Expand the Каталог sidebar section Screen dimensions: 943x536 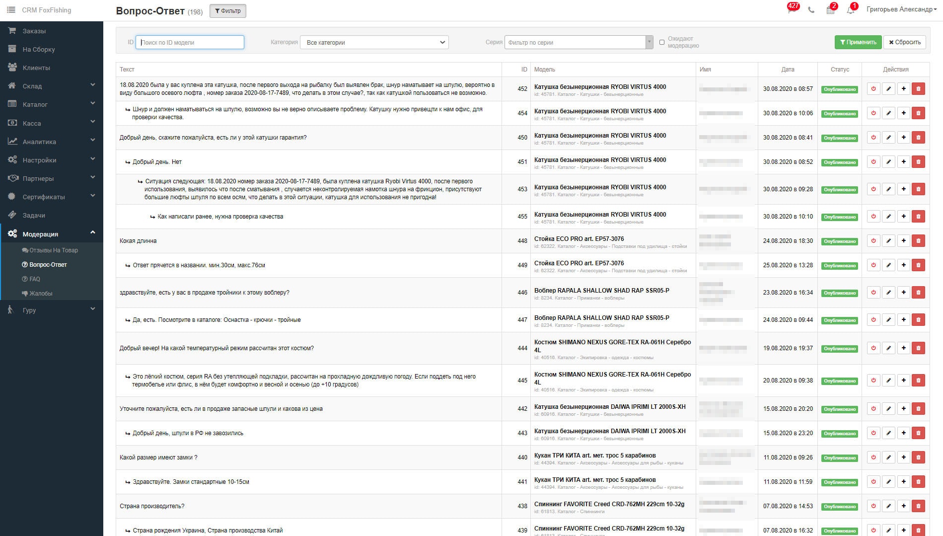[52, 104]
